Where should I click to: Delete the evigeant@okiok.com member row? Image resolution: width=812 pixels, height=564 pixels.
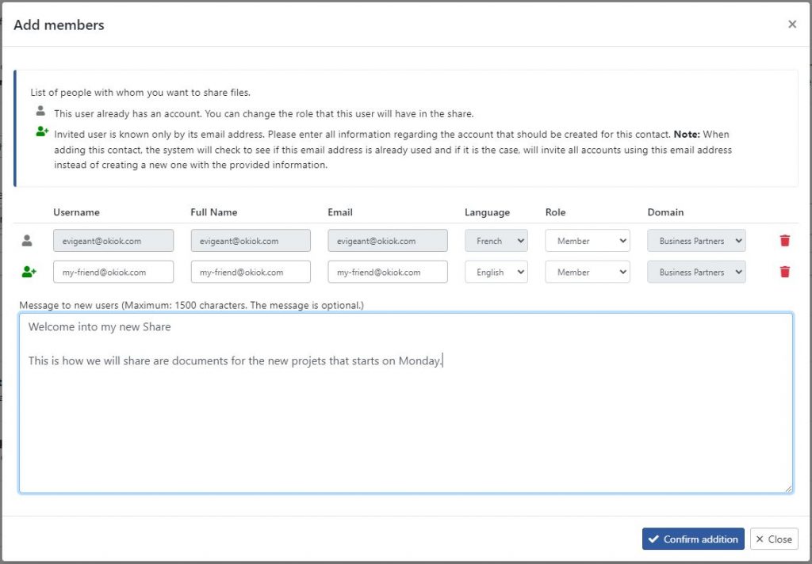click(784, 241)
